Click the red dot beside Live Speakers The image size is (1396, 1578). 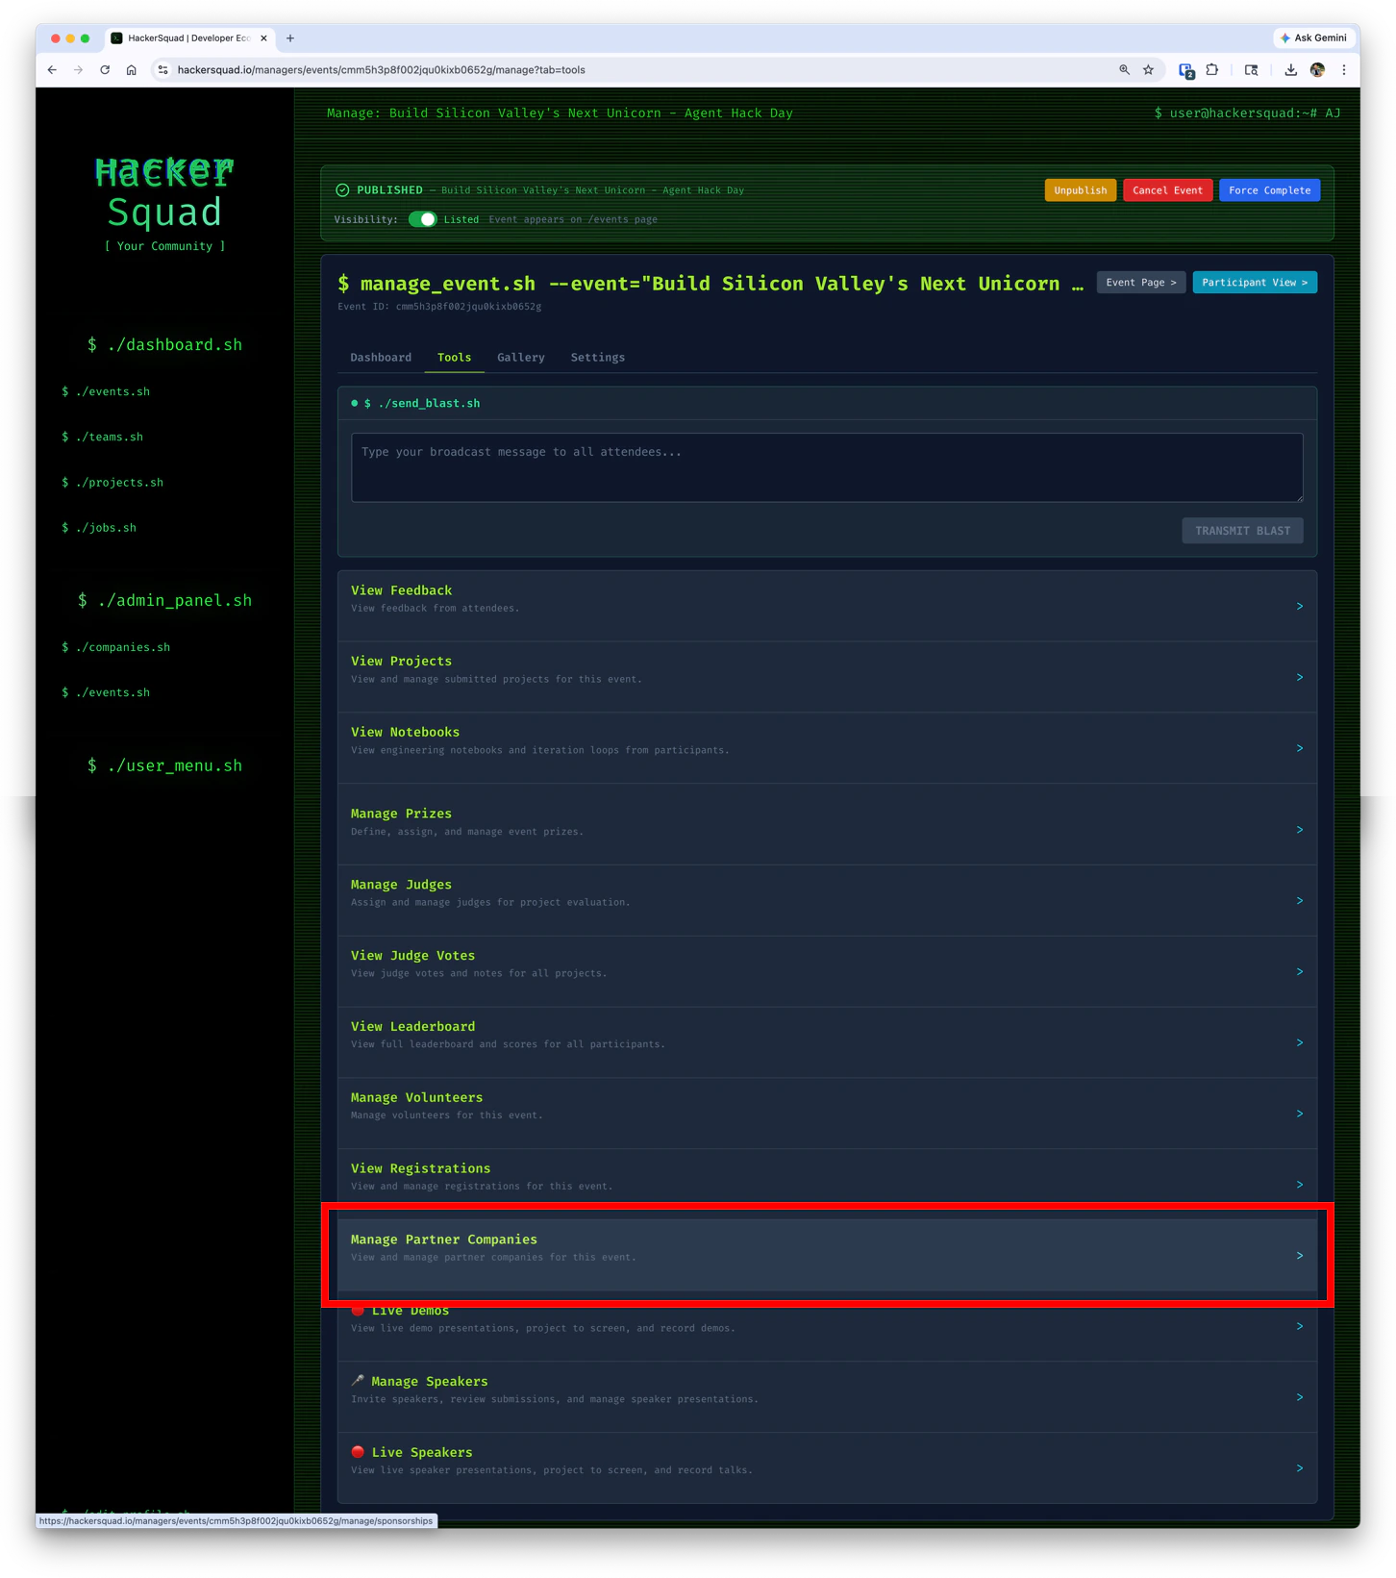coord(358,1452)
